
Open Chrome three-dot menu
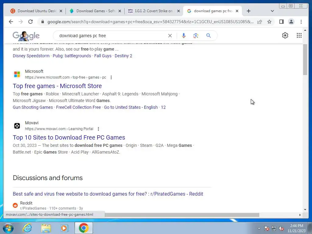pyautogui.click(x=301, y=22)
